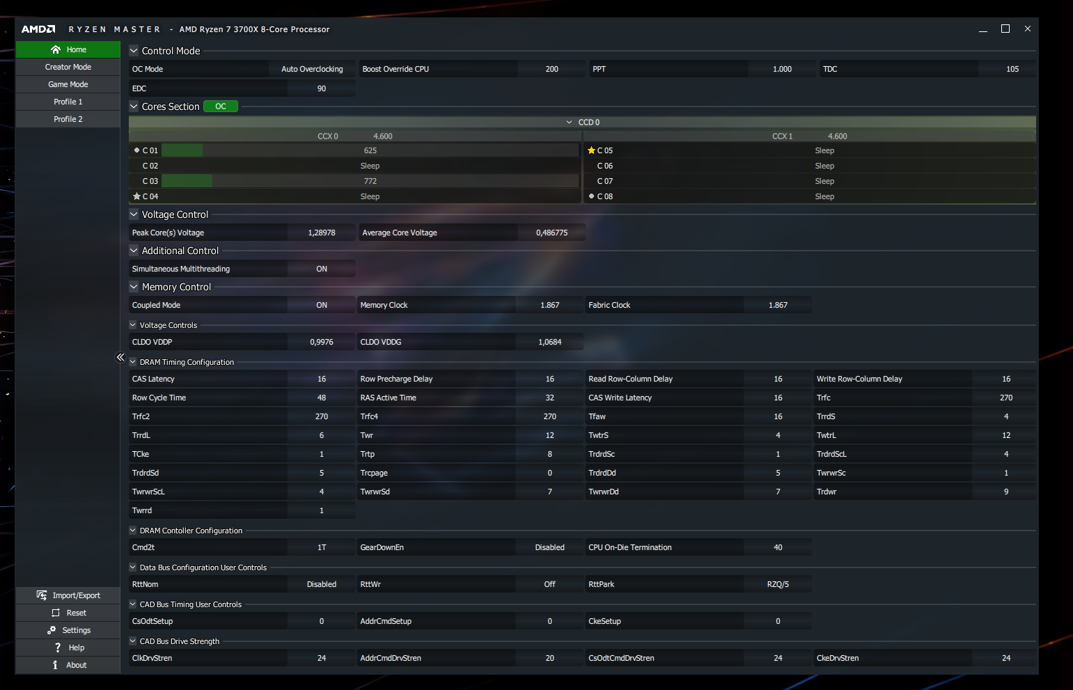Open the Home view

68,49
